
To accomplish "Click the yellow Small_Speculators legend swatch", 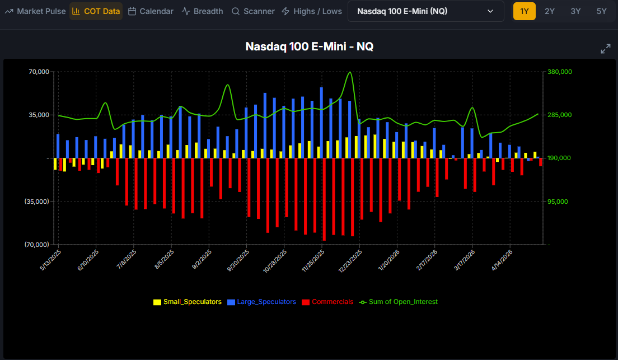I will click(157, 302).
